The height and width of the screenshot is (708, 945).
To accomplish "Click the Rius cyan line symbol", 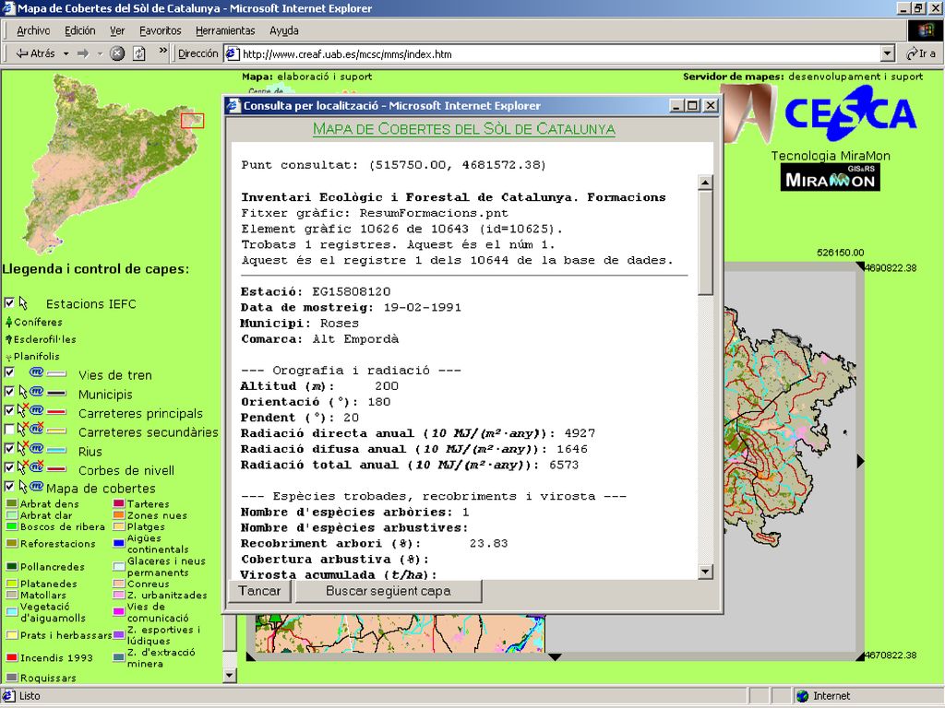I will 56,450.
